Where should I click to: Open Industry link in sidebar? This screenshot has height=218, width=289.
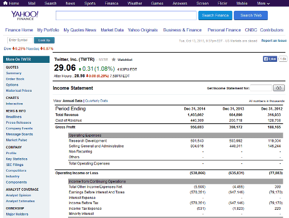(x=12, y=176)
